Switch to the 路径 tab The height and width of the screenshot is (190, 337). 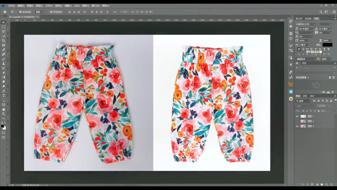[x=312, y=96]
